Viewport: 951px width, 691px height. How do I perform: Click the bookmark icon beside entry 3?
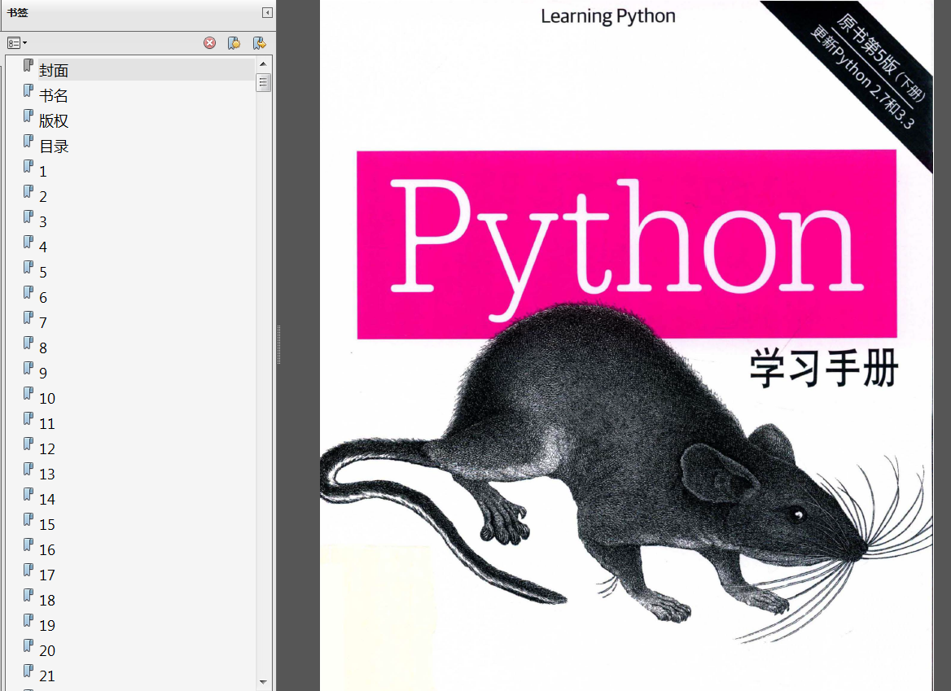(28, 217)
